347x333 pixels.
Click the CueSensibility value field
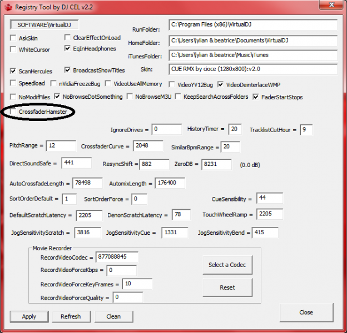coord(270,198)
